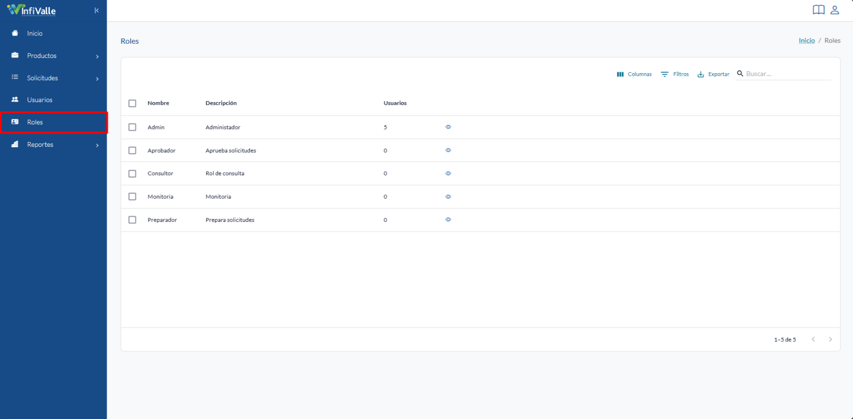Check the Monitoria row checkbox
The height and width of the screenshot is (419, 853).
click(x=133, y=197)
